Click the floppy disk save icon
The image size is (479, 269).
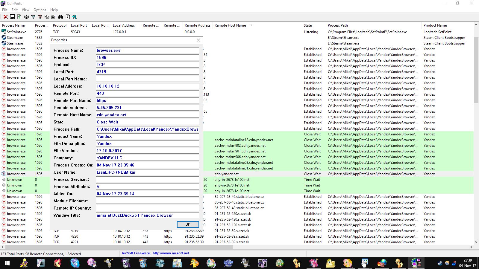click(x=13, y=17)
